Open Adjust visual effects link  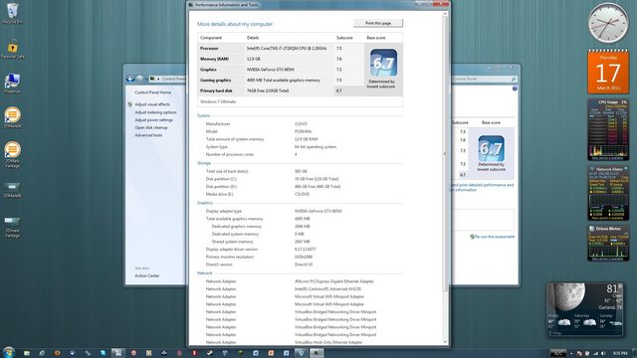pos(152,104)
